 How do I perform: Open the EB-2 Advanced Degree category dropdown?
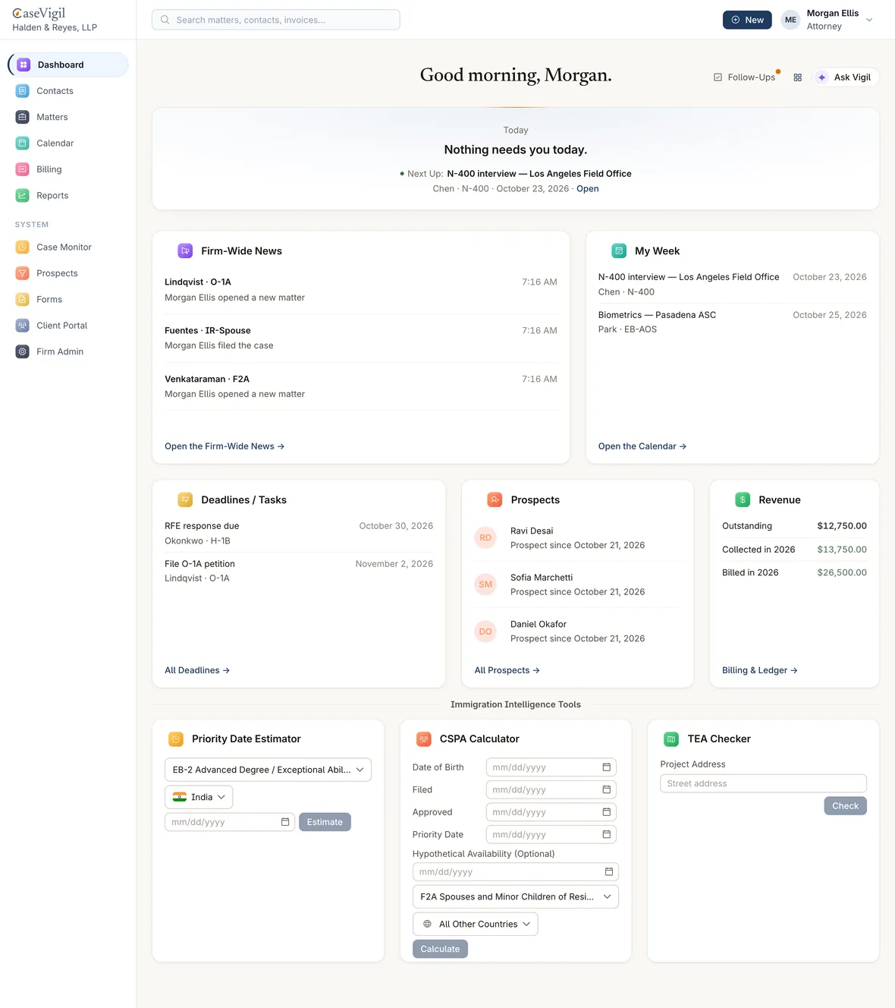268,770
